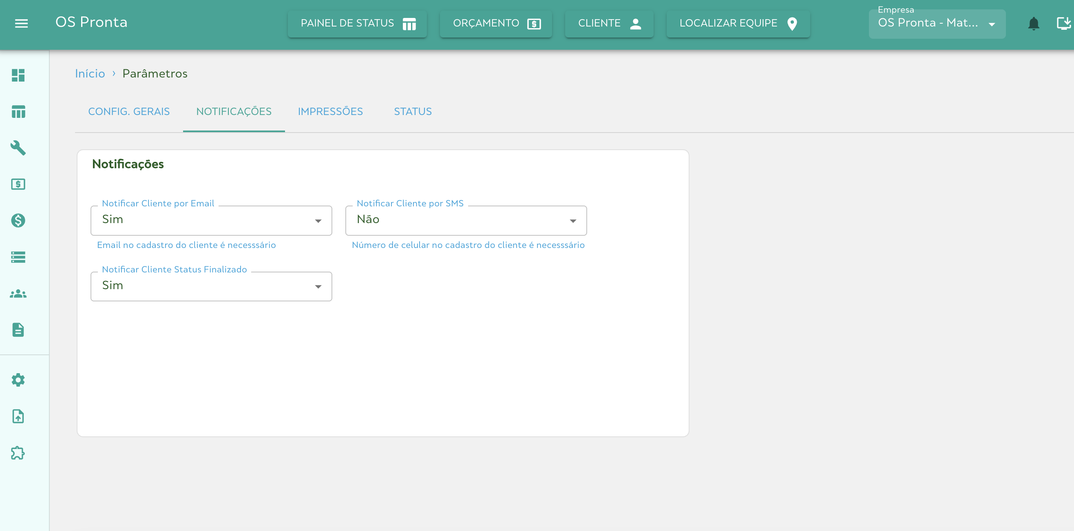Switch to the Impressões tab
This screenshot has height=531, width=1074.
[330, 112]
